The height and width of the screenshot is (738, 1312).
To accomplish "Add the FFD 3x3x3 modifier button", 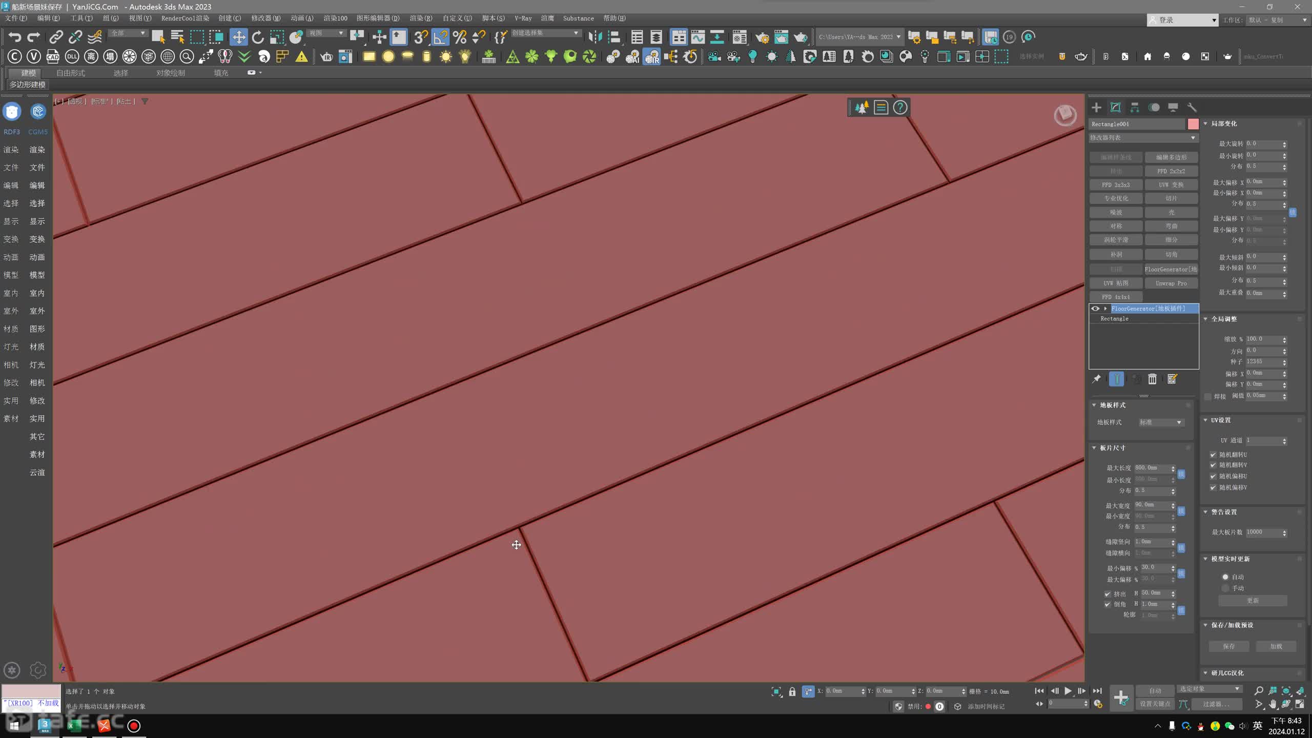I will pos(1116,185).
